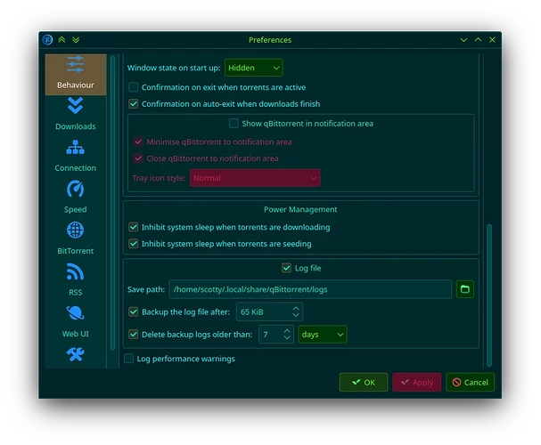Go to the Speed settings page
Screen dimensions: 541x445
tap(76, 198)
